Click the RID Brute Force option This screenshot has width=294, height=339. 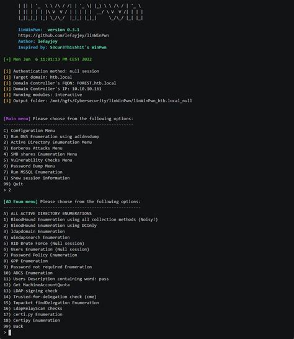point(44,243)
